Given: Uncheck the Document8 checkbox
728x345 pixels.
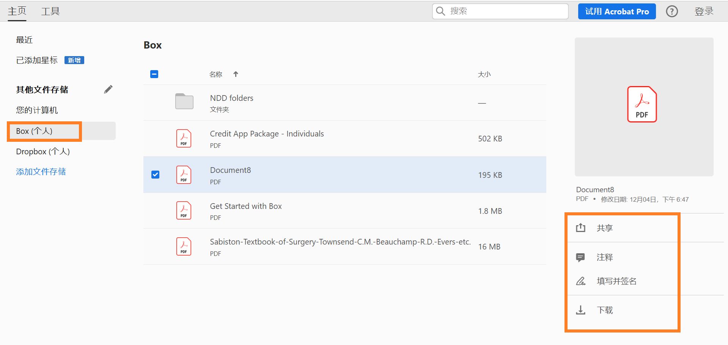Looking at the screenshot, I should tap(155, 174).
